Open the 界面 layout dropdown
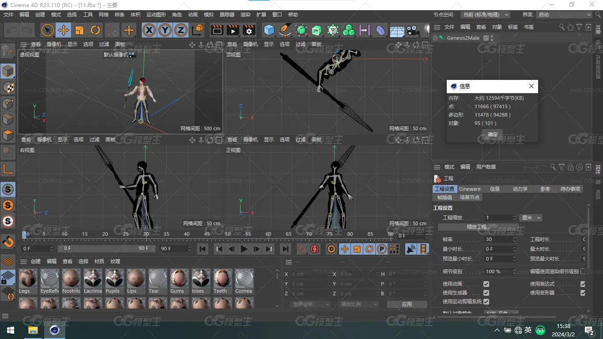This screenshot has width=603, height=339. pyautogui.click(x=564, y=15)
